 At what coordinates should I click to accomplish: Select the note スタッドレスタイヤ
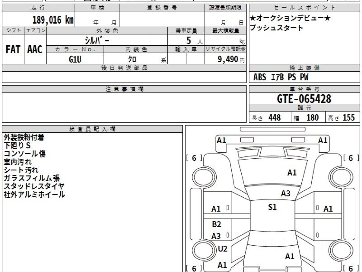point(34,186)
